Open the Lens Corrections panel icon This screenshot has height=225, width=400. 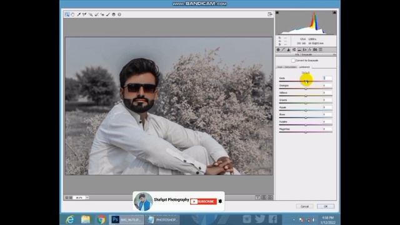304,50
